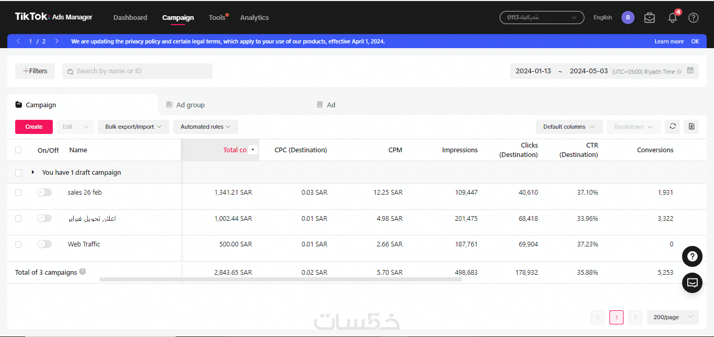The image size is (714, 337).
Task: Click the CPC (Destination) column header
Action: click(x=301, y=150)
